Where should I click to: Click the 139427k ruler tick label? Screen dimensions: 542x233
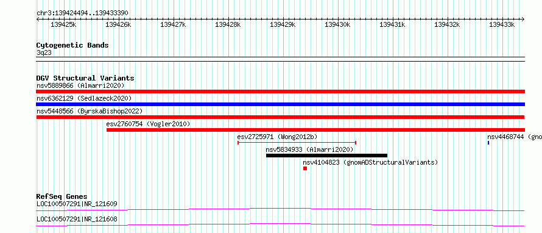click(x=173, y=24)
